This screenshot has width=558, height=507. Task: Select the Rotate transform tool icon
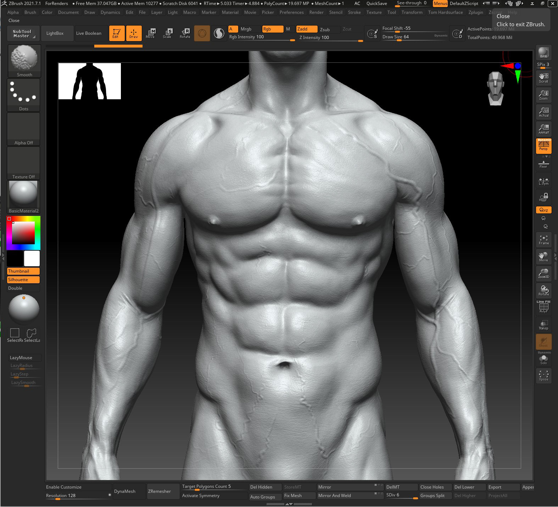click(x=185, y=33)
